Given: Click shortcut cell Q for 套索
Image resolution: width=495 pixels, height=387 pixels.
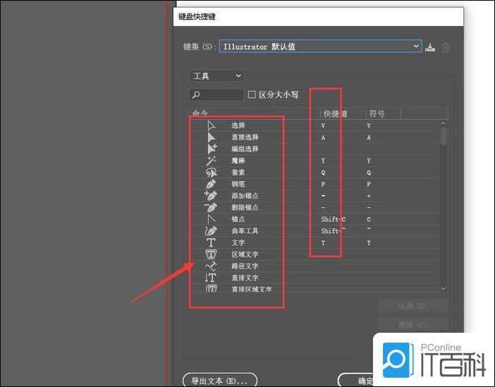Looking at the screenshot, I should (323, 172).
